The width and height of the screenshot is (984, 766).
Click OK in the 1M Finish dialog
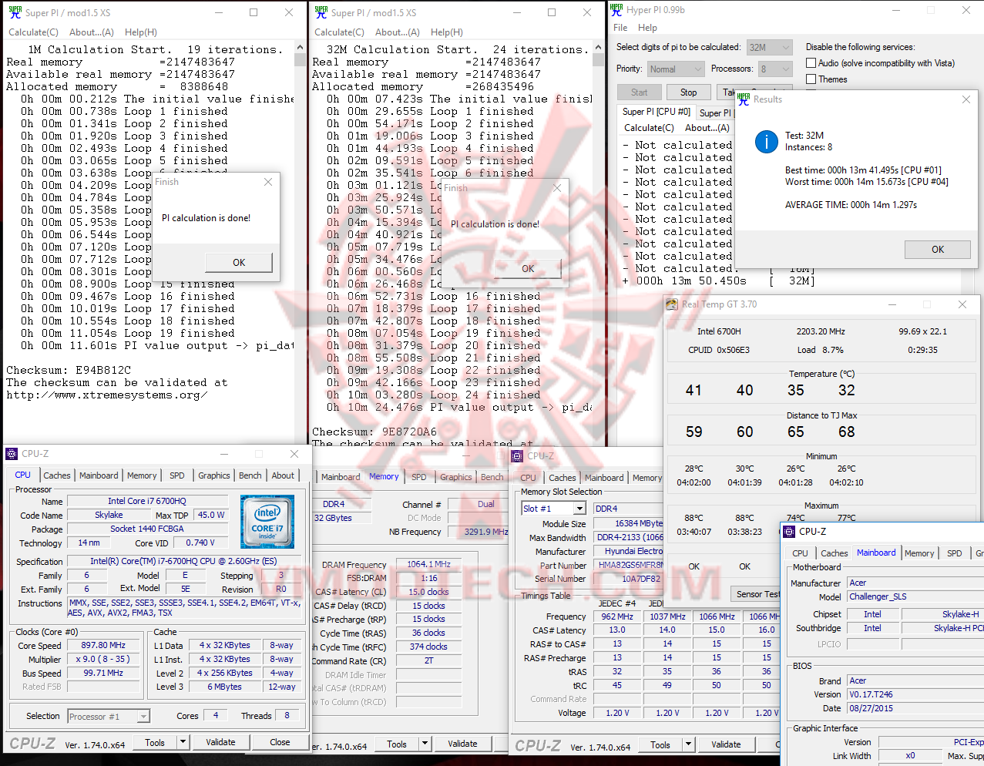point(239,262)
